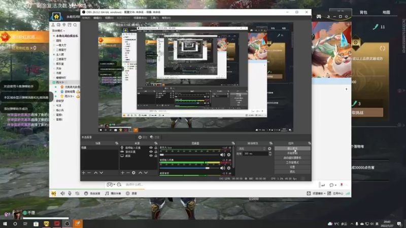Click the speaker icon in YY bottom toolbar
This screenshot has width=406, height=228.
point(62,194)
